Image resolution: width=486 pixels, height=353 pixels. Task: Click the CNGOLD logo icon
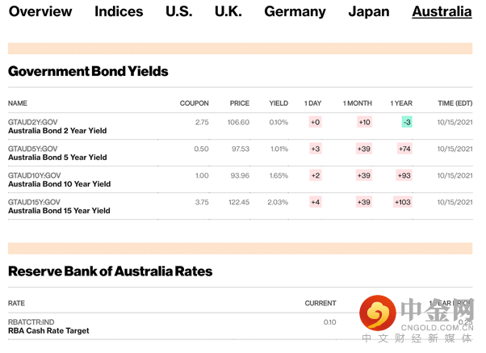click(379, 313)
